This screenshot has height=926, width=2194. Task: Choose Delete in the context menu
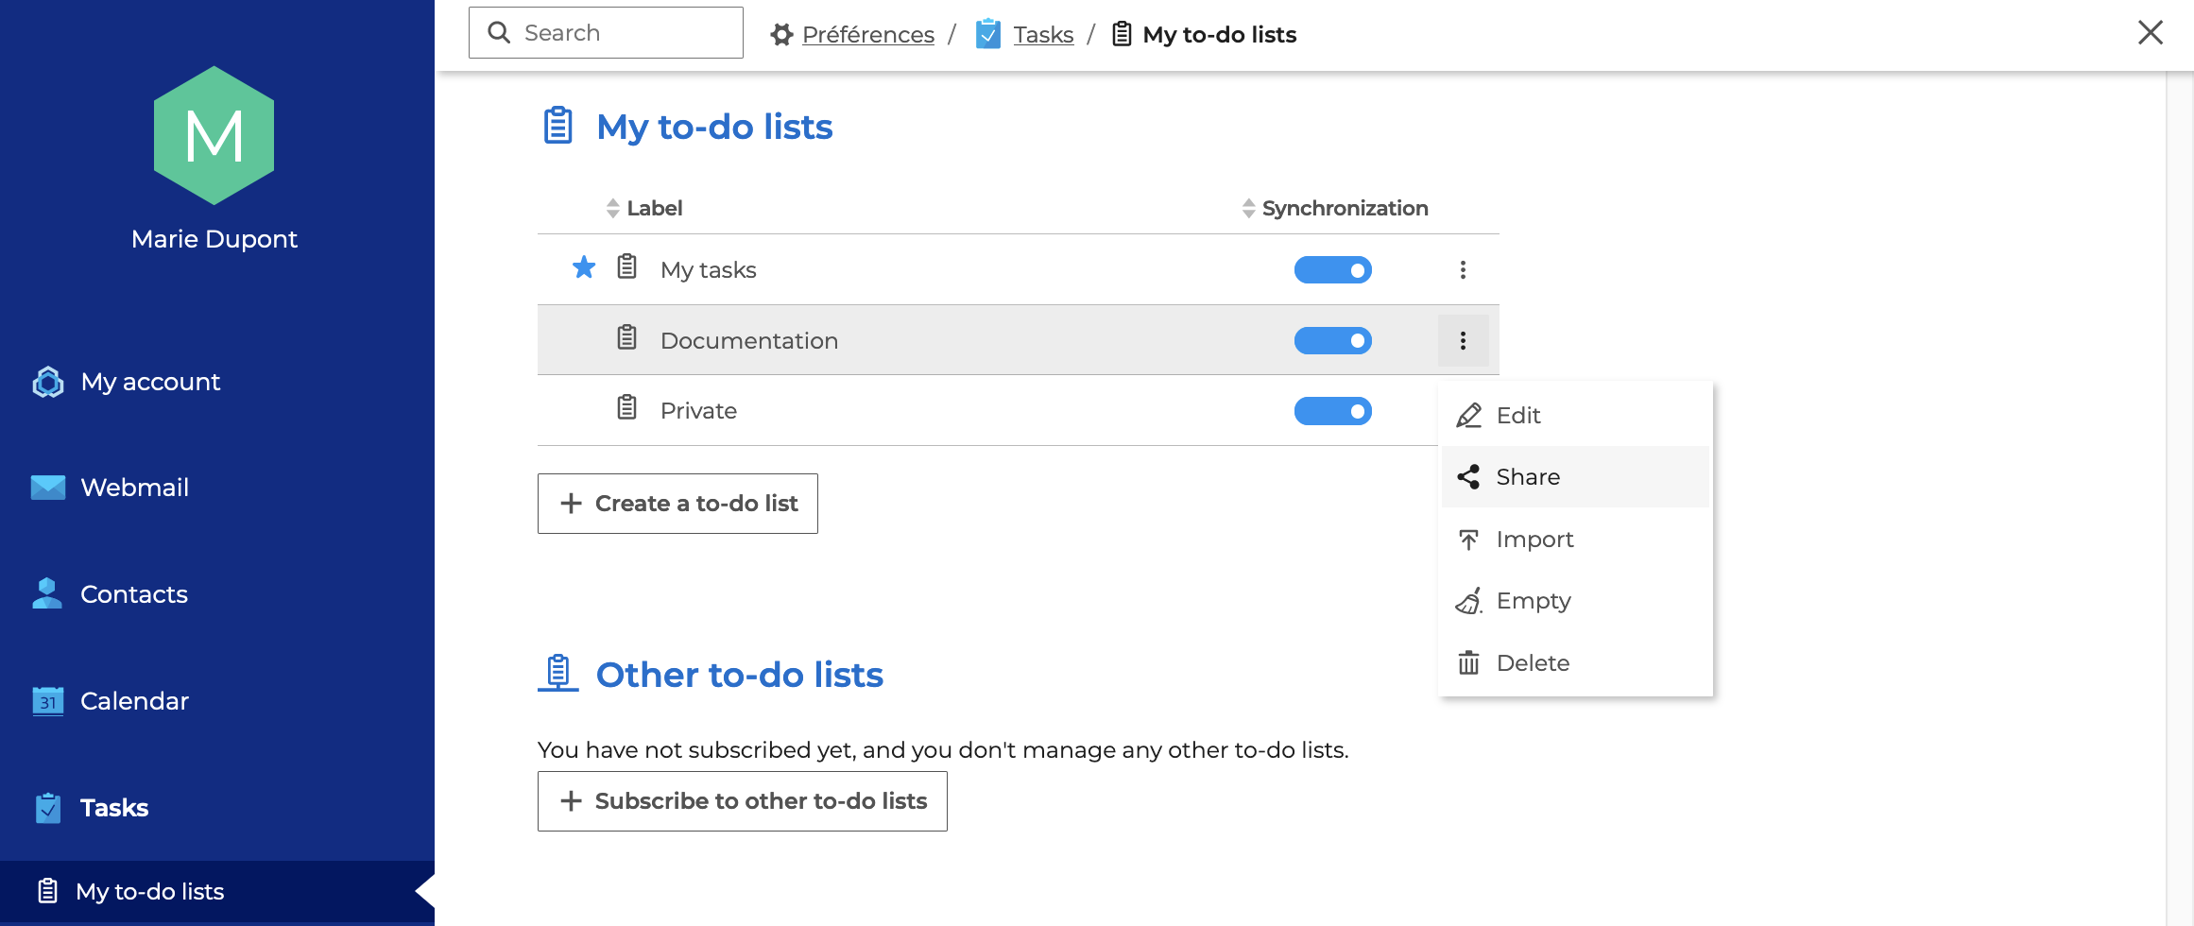(x=1532, y=663)
